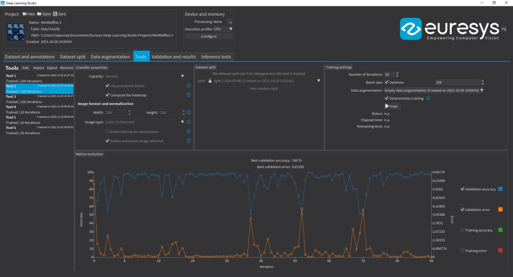513x277 pixels.
Task: Click the Configure button
Action: pyautogui.click(x=209, y=36)
